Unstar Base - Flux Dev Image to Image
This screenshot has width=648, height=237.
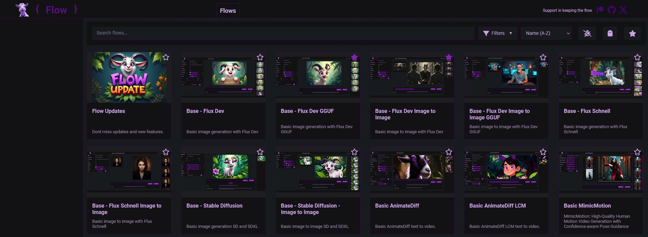[x=449, y=57]
